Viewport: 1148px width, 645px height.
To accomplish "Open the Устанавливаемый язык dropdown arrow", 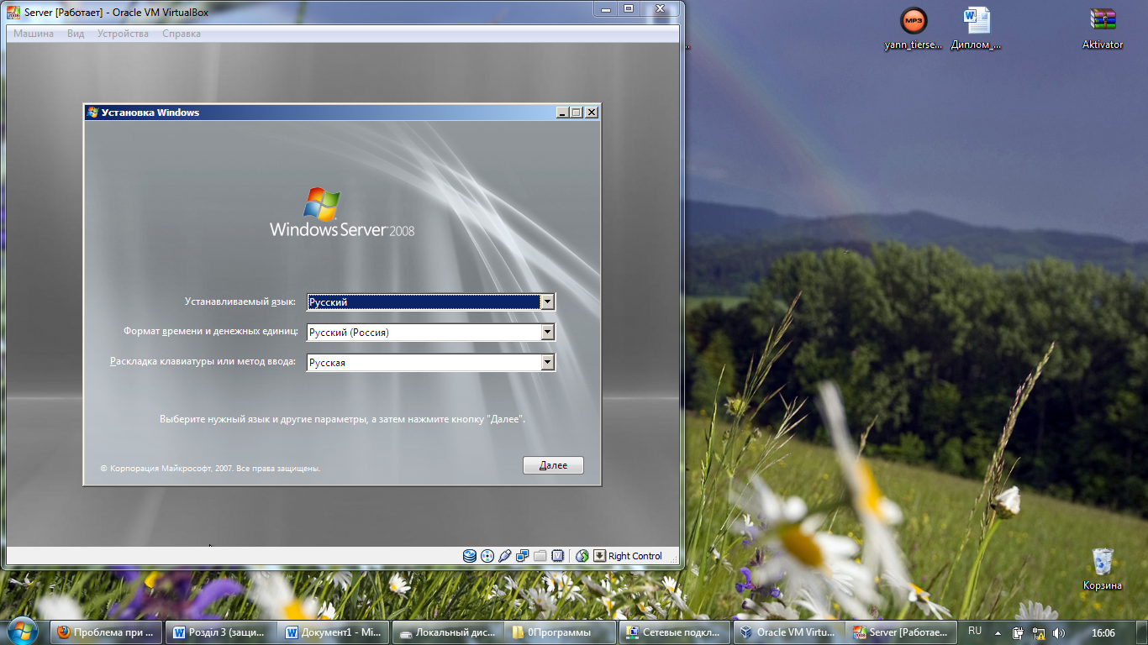I will [x=548, y=302].
